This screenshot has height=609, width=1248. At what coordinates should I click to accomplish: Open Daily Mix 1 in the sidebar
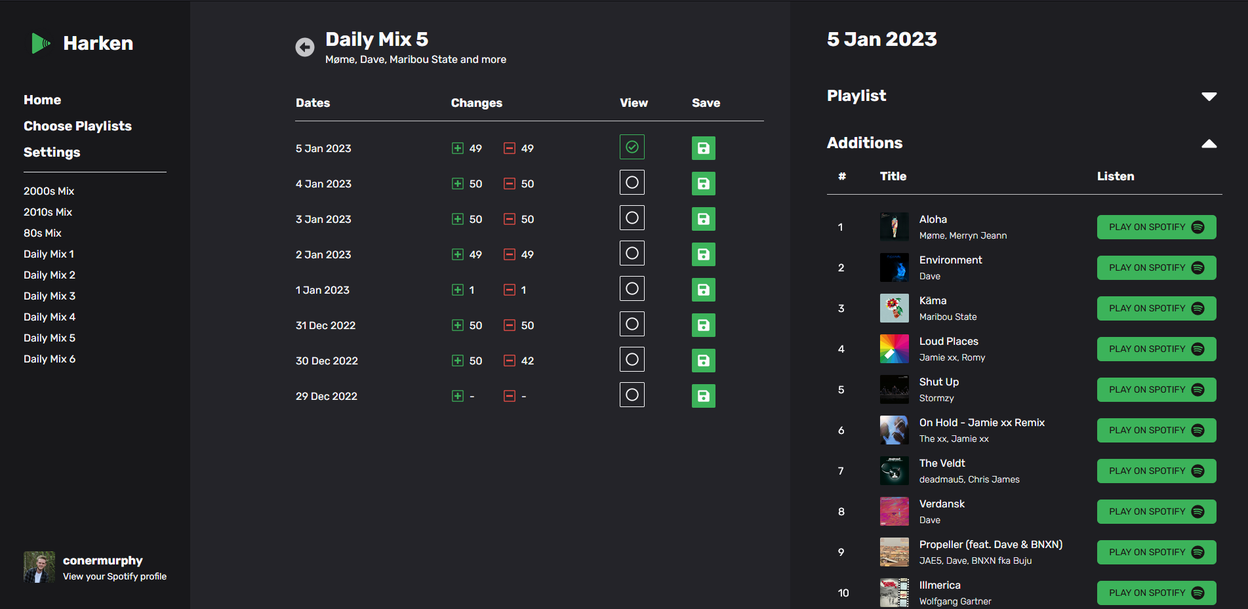(49, 254)
